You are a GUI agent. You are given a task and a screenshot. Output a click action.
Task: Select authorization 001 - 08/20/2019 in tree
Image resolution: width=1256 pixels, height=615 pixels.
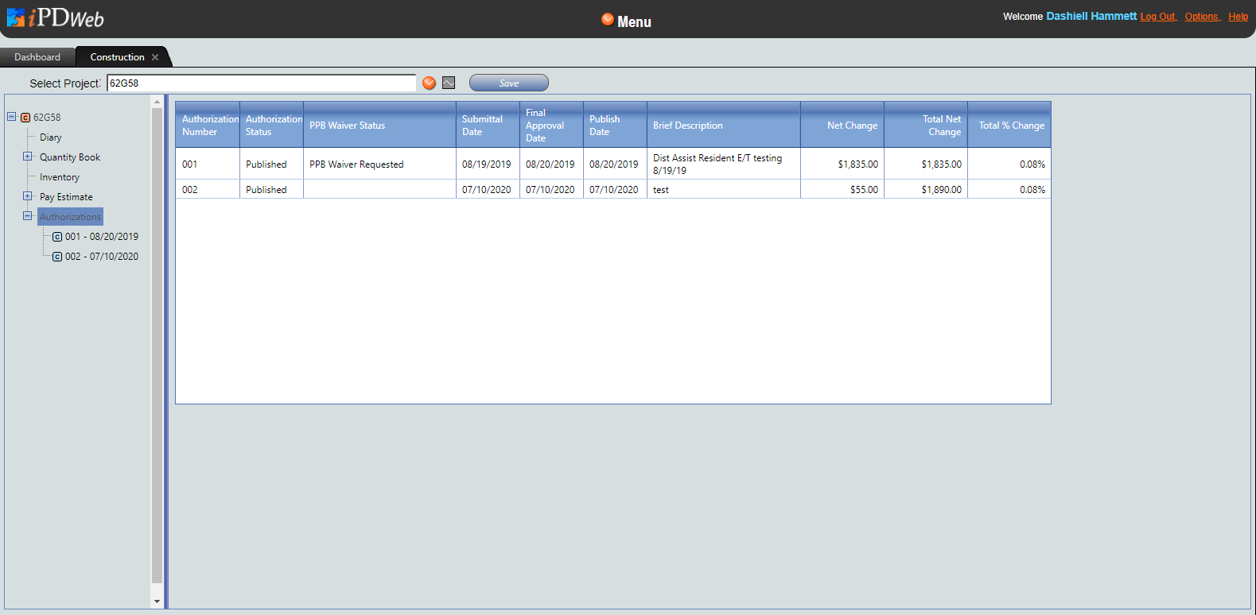pyautogui.click(x=101, y=237)
